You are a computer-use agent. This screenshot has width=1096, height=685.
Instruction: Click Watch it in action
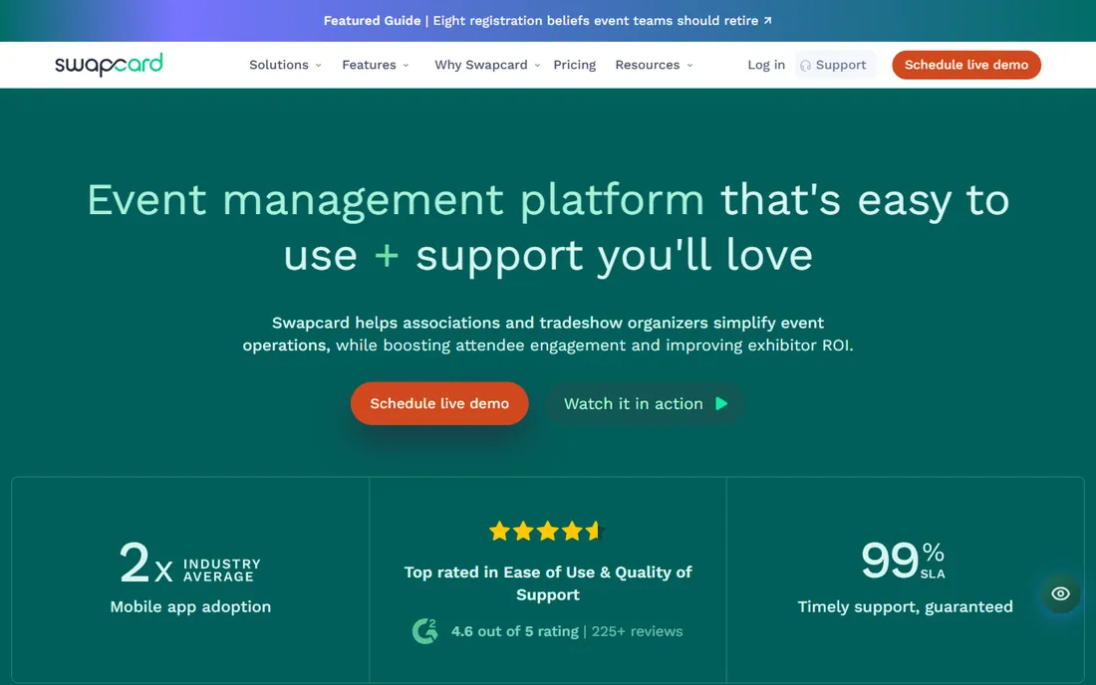coord(645,403)
